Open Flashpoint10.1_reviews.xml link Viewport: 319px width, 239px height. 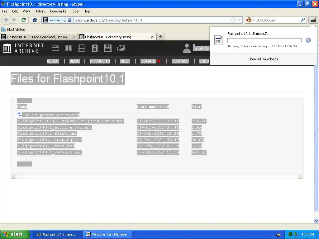[x=50, y=152]
